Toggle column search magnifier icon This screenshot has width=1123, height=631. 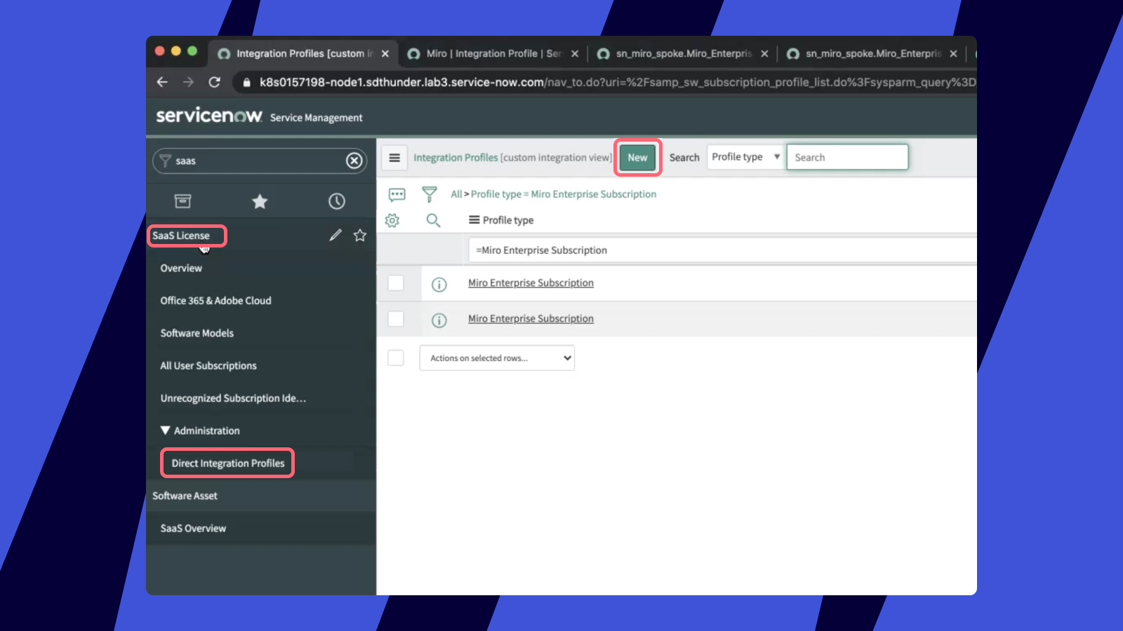[434, 220]
